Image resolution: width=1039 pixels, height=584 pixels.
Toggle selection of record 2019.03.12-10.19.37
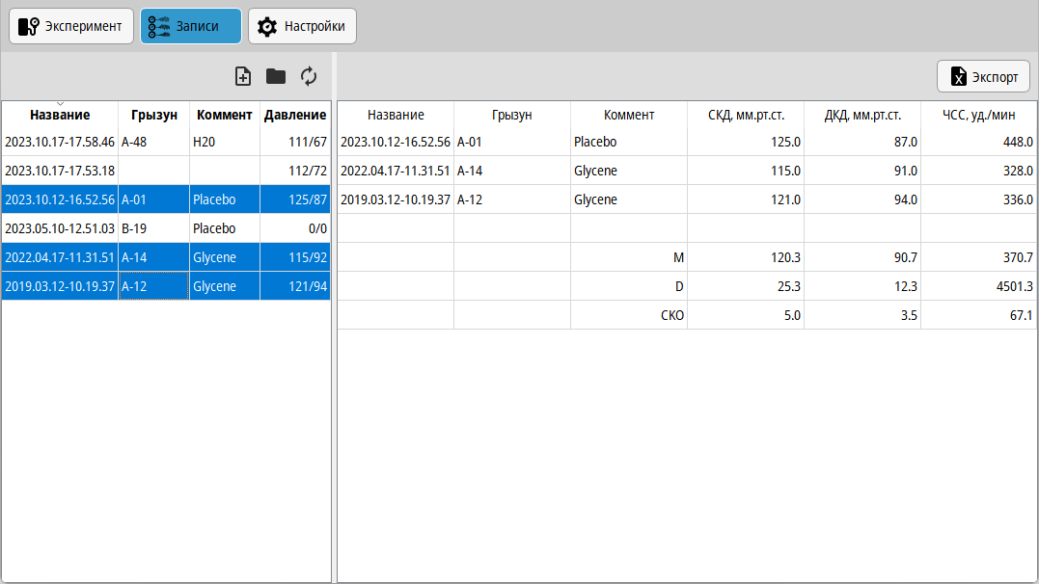click(x=60, y=286)
